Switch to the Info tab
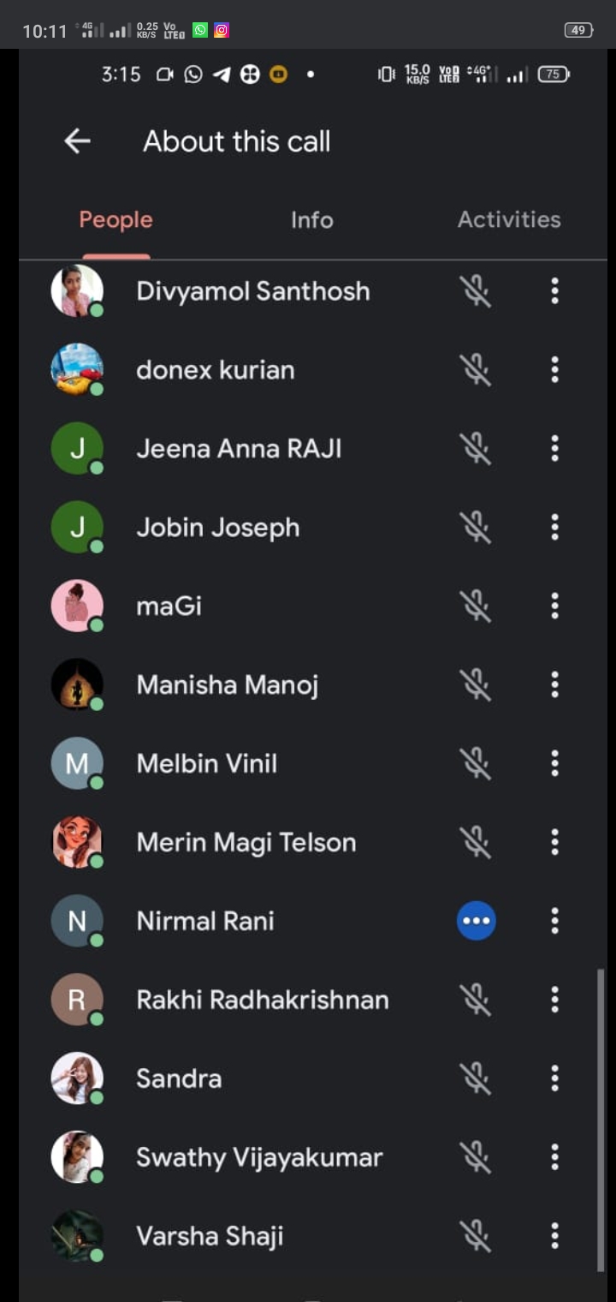Screen dimensions: 616x1302 click(x=311, y=220)
